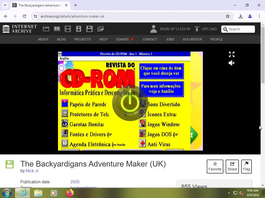Click the Sons Divertidos icon
The height and width of the screenshot is (198, 265).
tap(143, 103)
